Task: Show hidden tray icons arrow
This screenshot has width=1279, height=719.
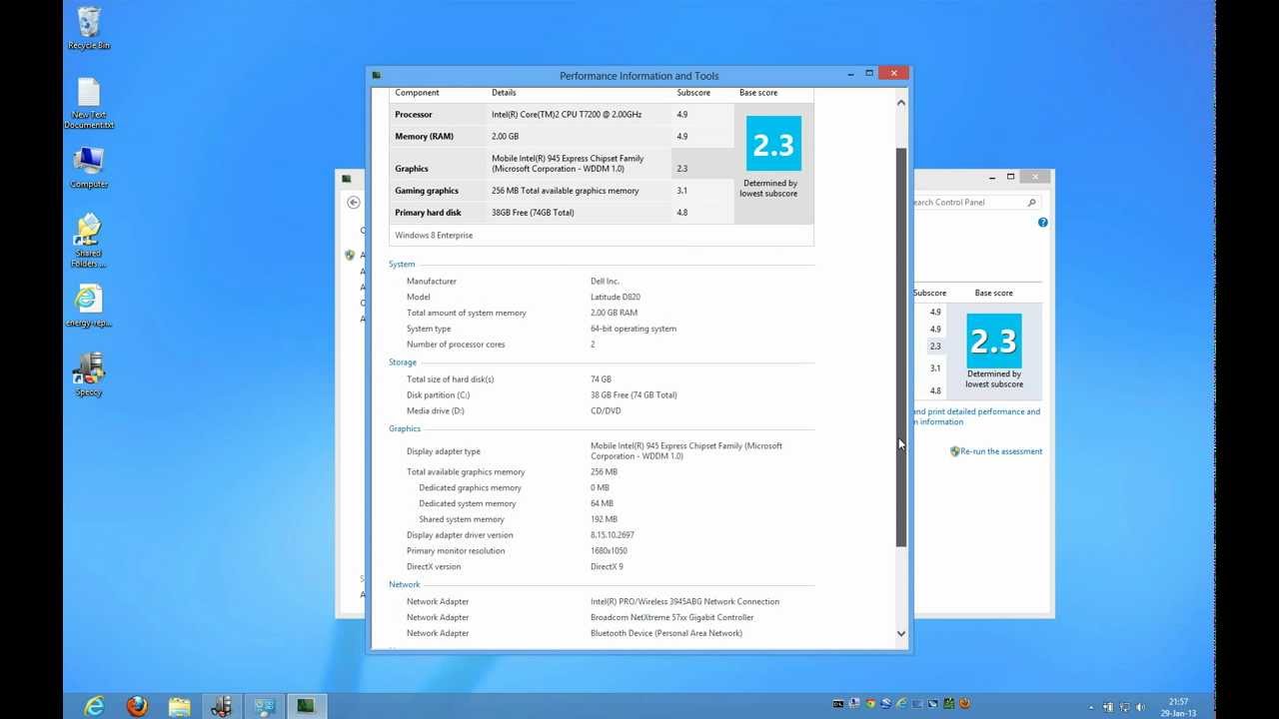Action: [1091, 707]
